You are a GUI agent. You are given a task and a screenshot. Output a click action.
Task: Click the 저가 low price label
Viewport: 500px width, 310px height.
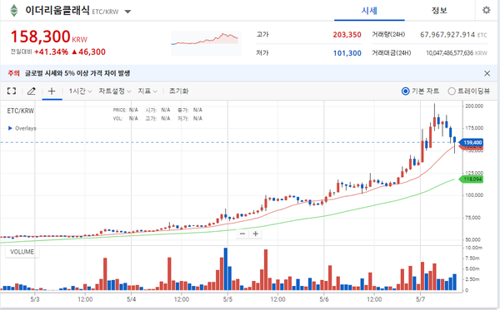[262, 53]
